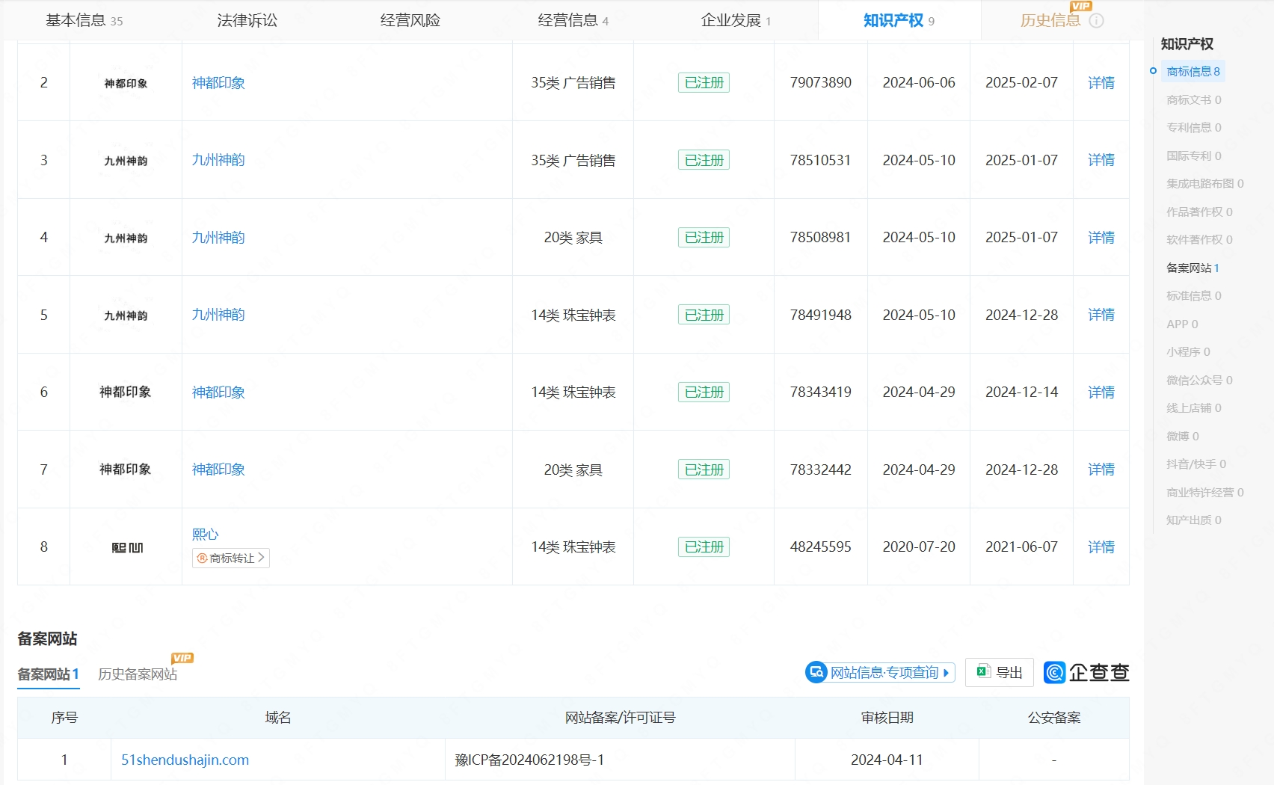The height and width of the screenshot is (785, 1274).
Task: Click the 九州神韵 logo thumbnail in row 3
Action: [x=126, y=161]
